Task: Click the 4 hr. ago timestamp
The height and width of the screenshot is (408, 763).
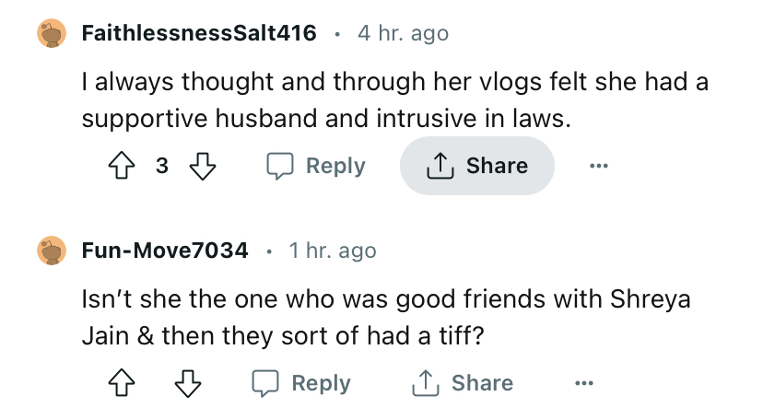Action: click(x=404, y=33)
